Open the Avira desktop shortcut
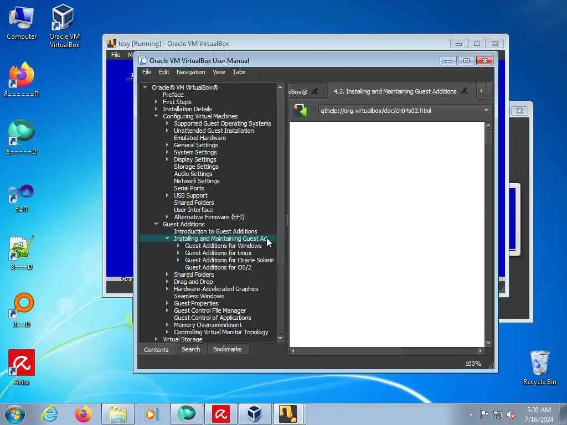 pos(22,367)
